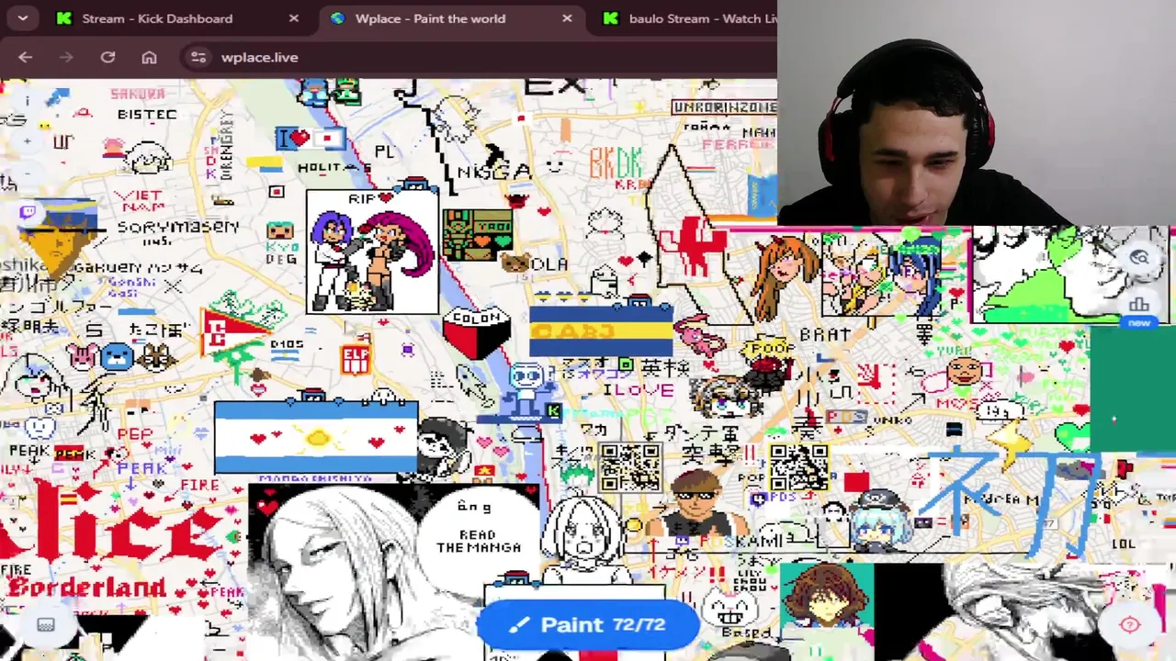Click the Argentina flag artwork on canvas
This screenshot has height=661, width=1176.
click(x=316, y=438)
